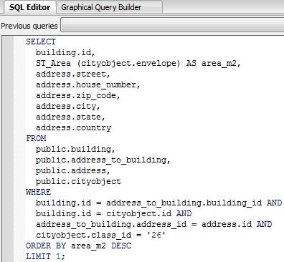Click the address.house_number line
This screenshot has width=284, height=262.
pyautogui.click(x=88, y=84)
